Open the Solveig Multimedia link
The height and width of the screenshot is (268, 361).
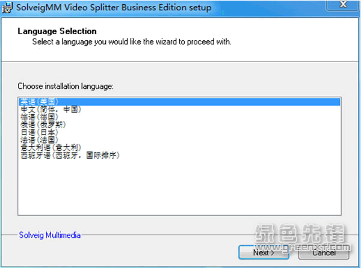coord(50,235)
